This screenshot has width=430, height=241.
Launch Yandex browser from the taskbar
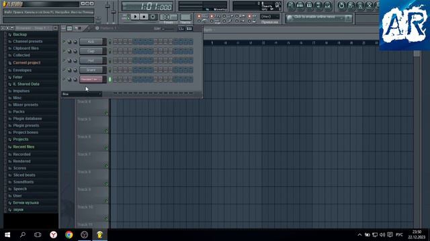click(x=54, y=235)
